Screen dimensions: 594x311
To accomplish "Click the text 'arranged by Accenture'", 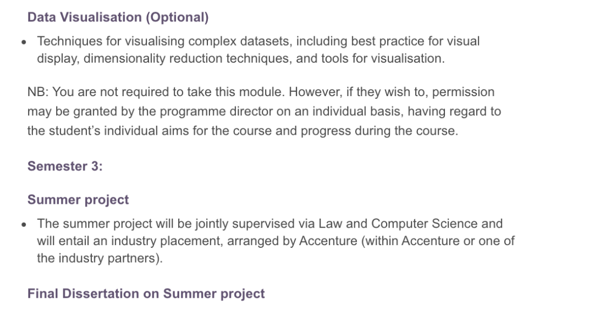I will tap(292, 241).
